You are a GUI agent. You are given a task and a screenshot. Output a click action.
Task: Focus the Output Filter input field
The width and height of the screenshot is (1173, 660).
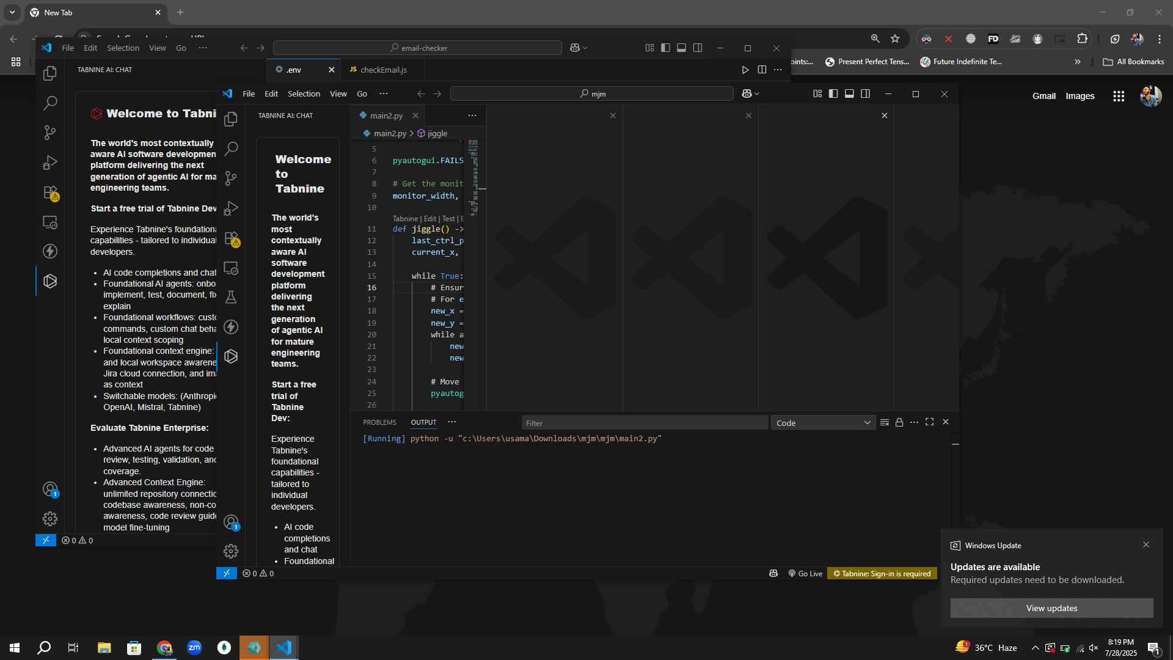[x=645, y=423]
